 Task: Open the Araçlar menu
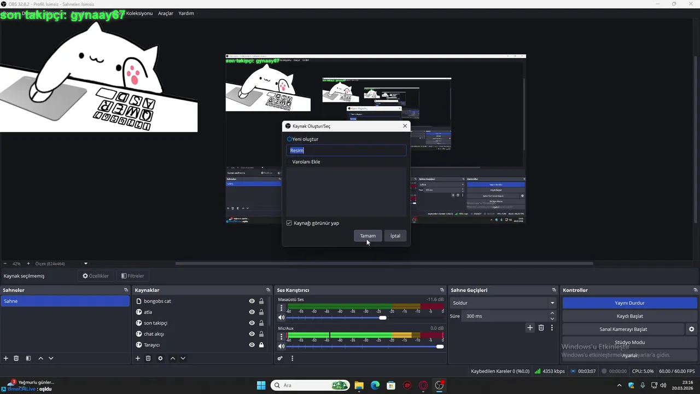166,13
